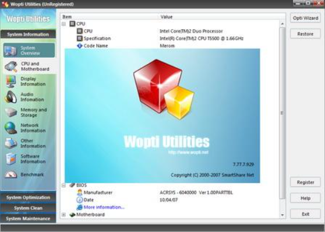Viewport: 325px width, 232px height.
Task: Click the Motherboard category icon
Action: 72,215
